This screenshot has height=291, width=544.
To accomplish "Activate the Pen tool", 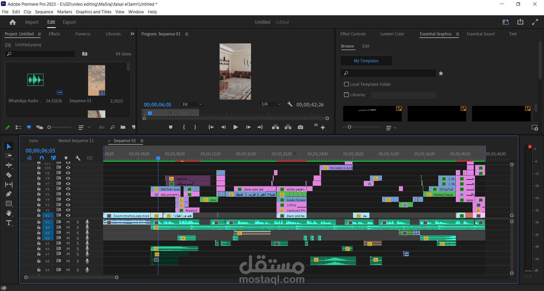I will (9, 194).
